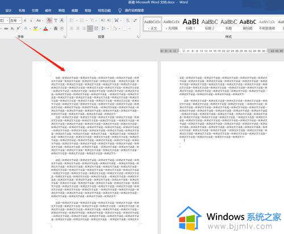Expand borders dropdown arrow
284x234 pixels.
coord(130,29)
